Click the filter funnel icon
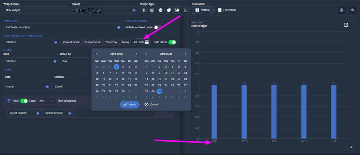This screenshot has width=360, height=155. point(9,101)
